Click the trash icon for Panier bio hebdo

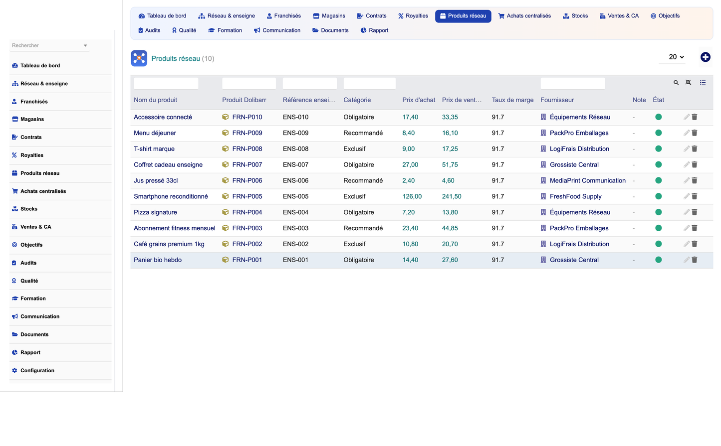[695, 260]
